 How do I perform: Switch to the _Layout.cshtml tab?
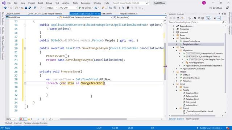(x=13, y=14)
